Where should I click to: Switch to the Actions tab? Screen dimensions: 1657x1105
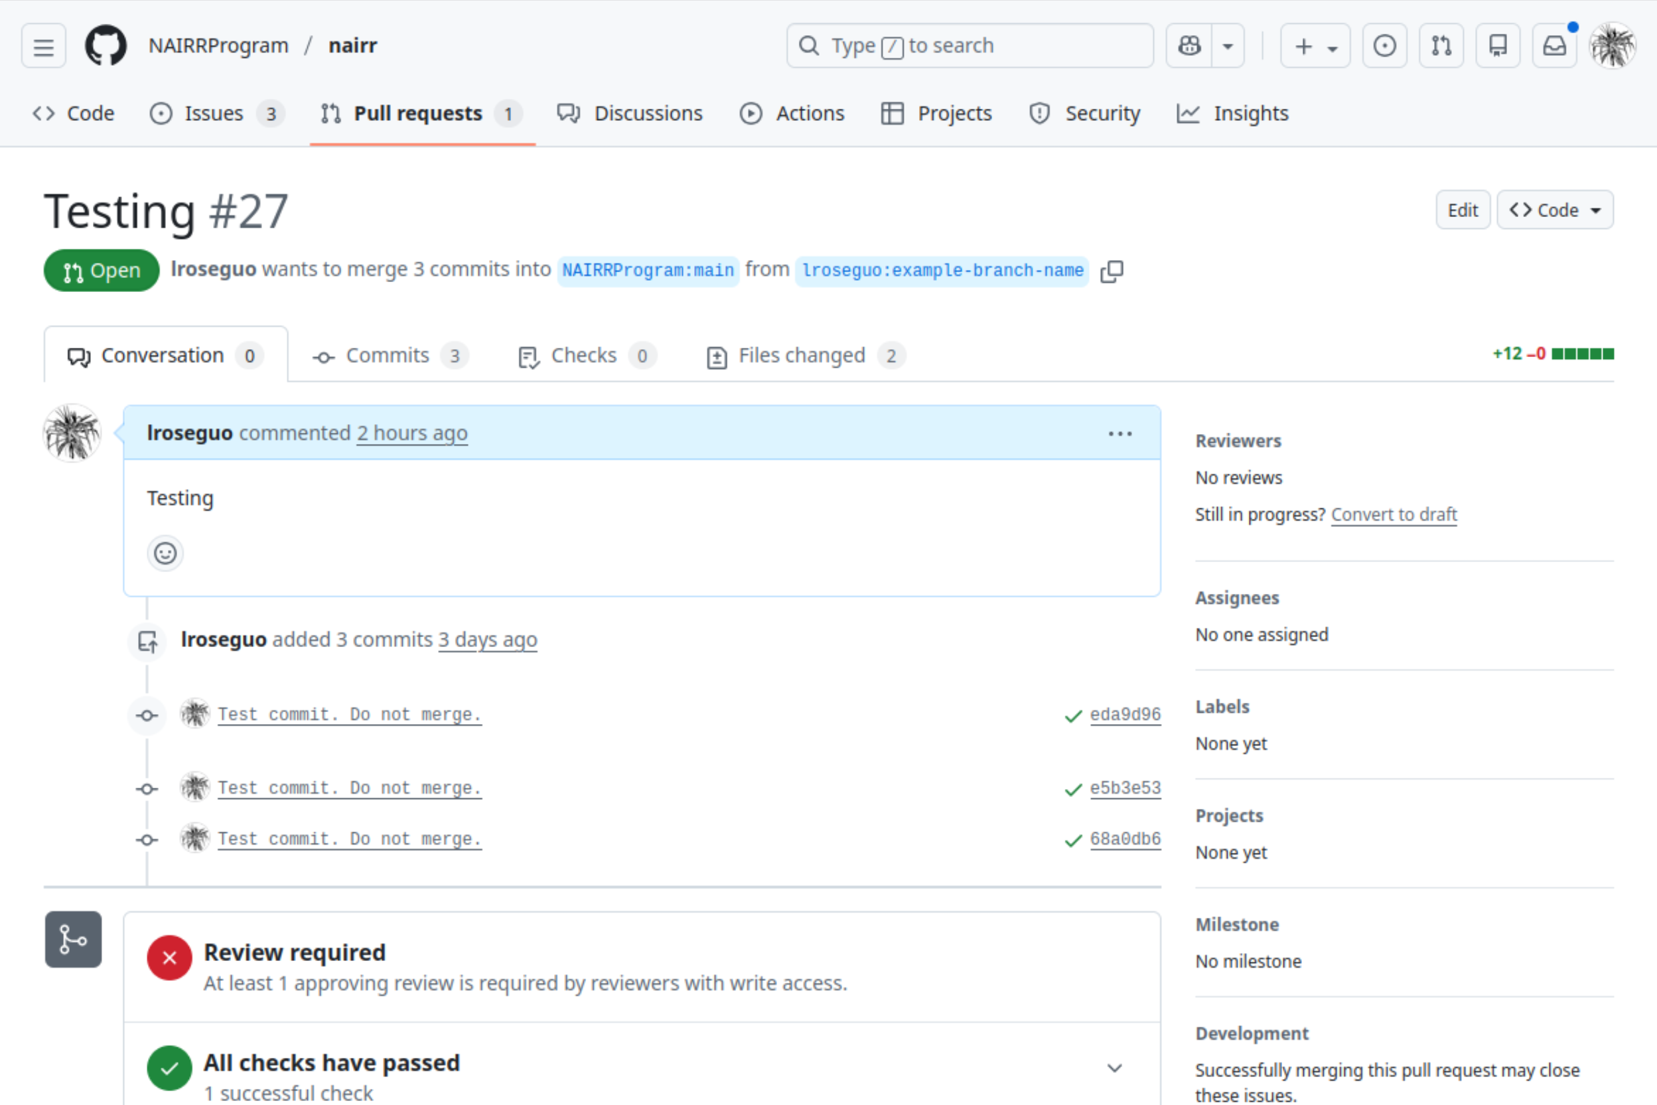(792, 113)
